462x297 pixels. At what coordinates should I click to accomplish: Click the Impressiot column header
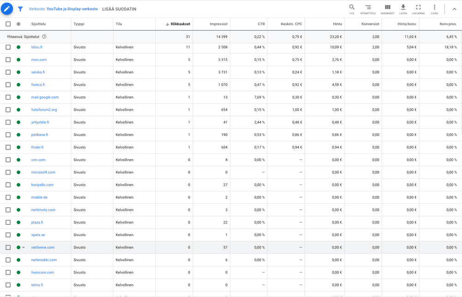(x=218, y=24)
